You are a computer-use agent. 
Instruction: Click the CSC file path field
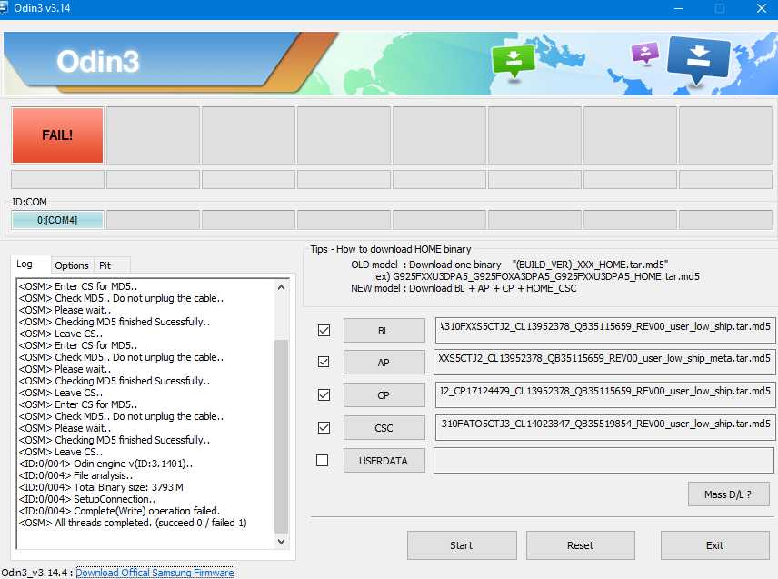[604, 428]
